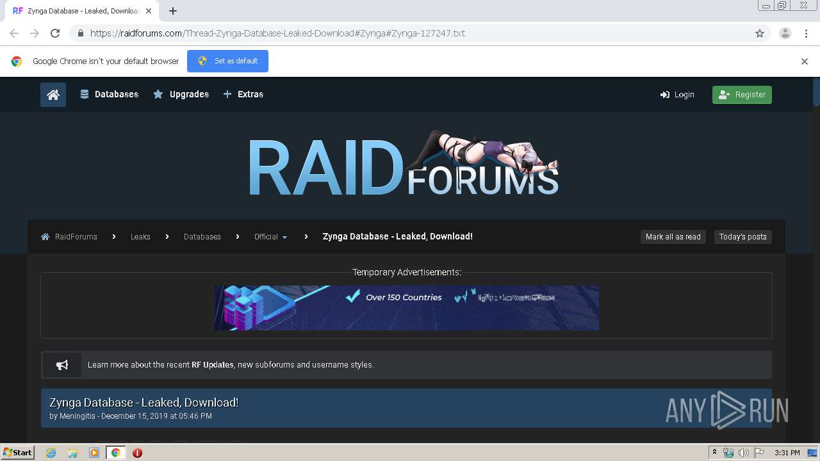Click the Login link
Image resolution: width=820 pixels, height=461 pixels.
(677, 95)
